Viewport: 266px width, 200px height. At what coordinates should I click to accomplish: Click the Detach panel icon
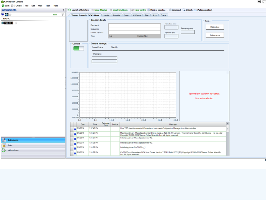click(184, 10)
